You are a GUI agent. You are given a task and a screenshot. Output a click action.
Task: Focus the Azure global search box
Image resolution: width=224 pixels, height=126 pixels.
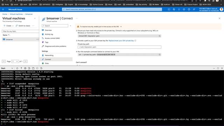pos(112,9)
